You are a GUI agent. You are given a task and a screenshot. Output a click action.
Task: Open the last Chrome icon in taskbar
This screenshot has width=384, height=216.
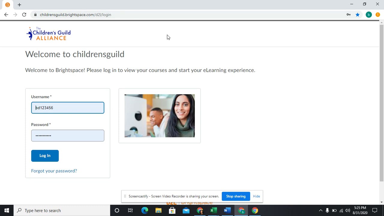[x=255, y=211]
